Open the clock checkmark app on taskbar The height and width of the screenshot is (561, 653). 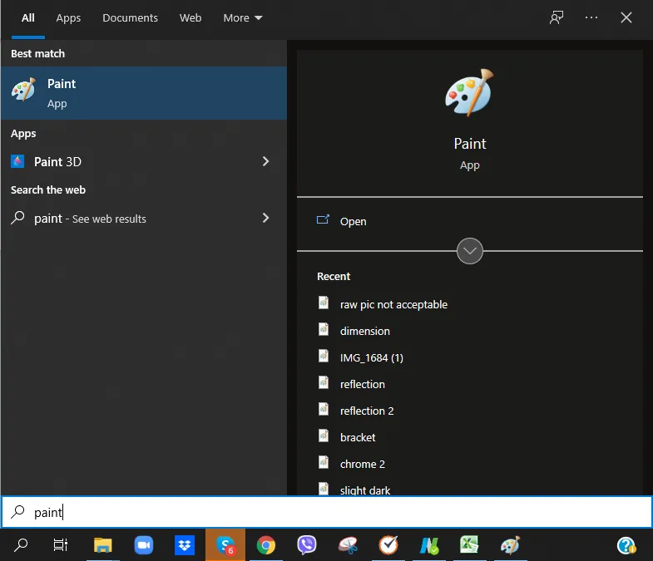[388, 544]
